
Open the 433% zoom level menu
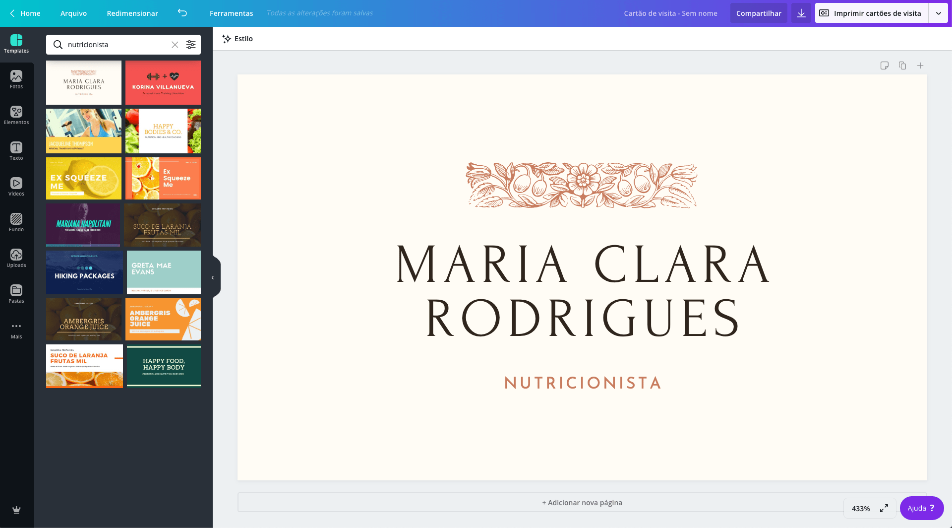[x=861, y=508]
